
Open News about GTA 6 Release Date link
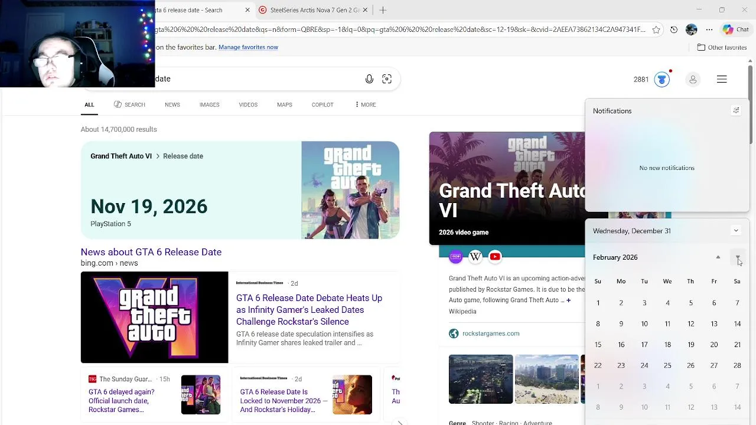coord(151,252)
